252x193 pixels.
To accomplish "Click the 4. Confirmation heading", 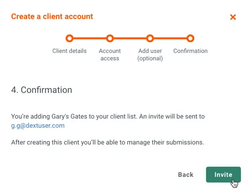I will point(42,90).
